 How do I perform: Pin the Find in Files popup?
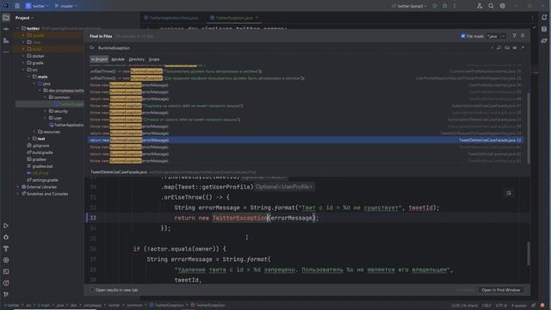523,36
